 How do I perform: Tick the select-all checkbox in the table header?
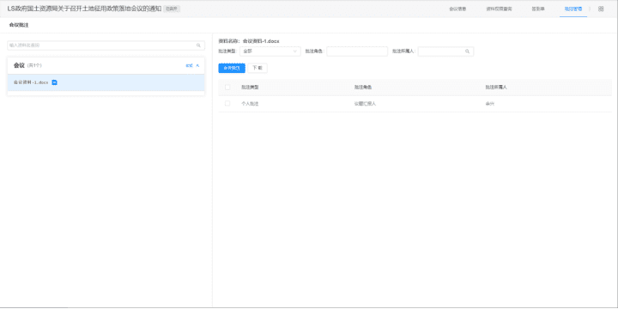point(227,87)
